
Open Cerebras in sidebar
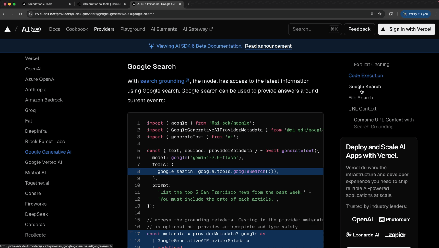coord(35,225)
